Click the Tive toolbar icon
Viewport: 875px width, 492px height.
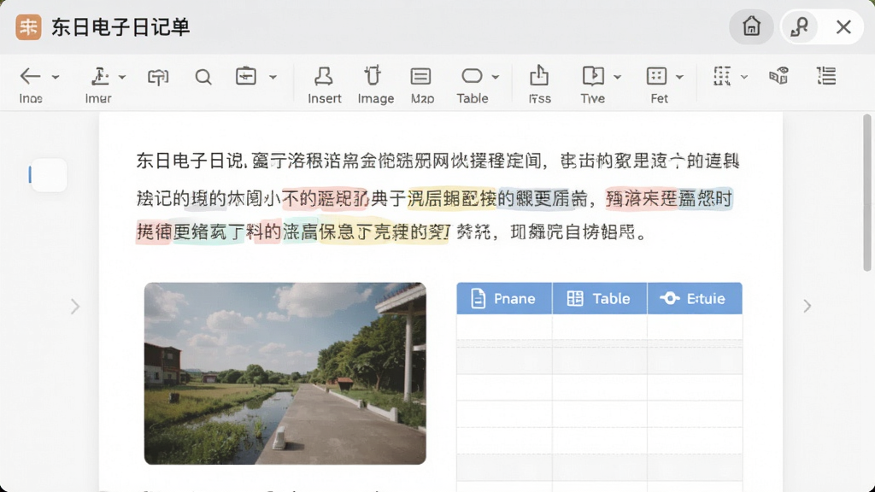pyautogui.click(x=593, y=75)
